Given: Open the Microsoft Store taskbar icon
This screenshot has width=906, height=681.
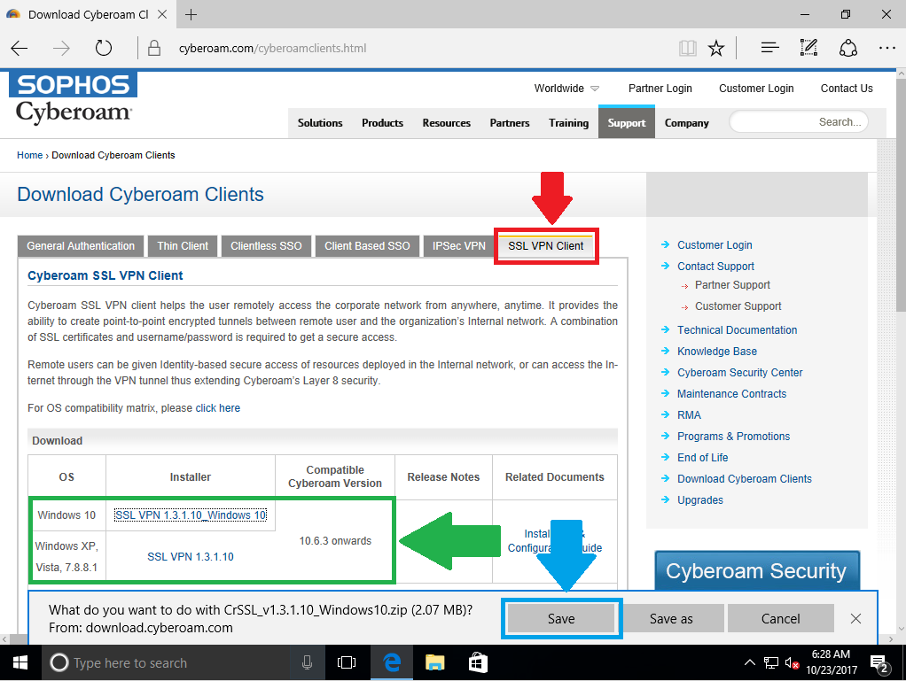Looking at the screenshot, I should (477, 663).
